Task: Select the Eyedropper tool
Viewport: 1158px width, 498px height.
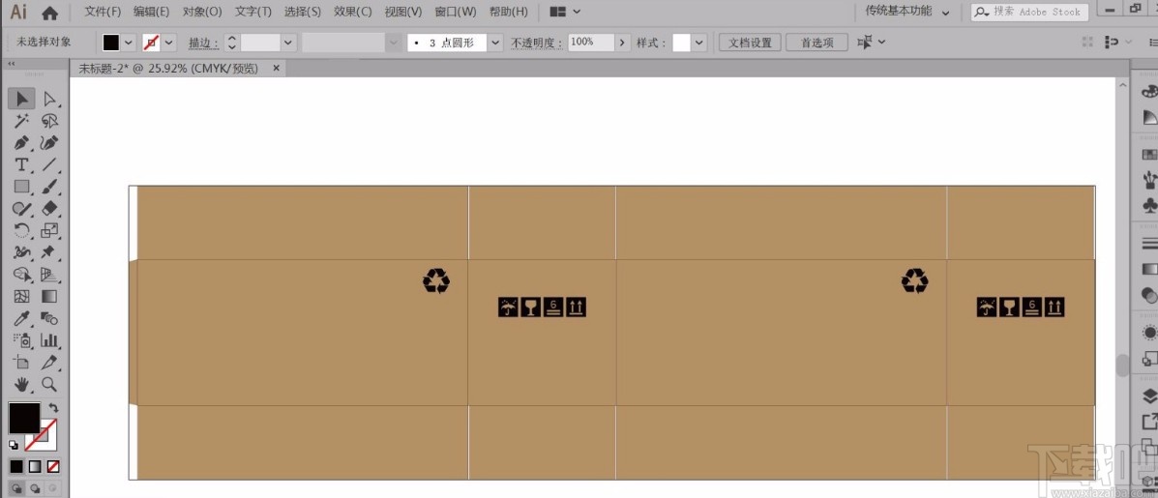Action: [x=21, y=319]
